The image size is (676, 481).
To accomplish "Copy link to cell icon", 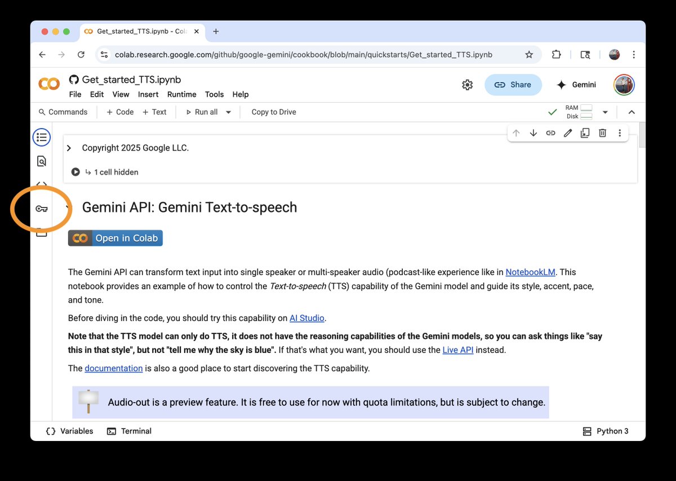I will click(x=550, y=133).
